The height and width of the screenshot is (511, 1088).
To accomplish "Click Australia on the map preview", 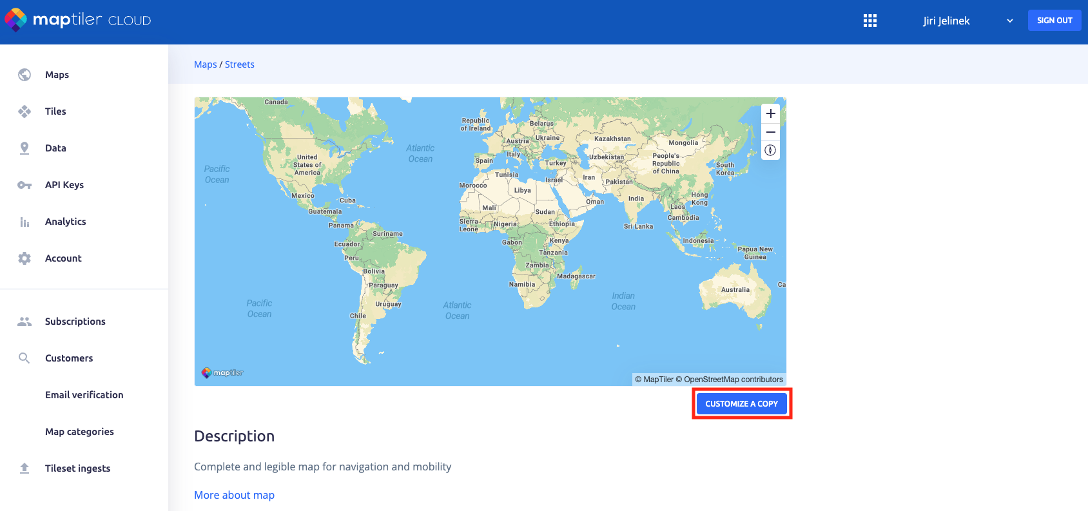I will click(x=735, y=291).
